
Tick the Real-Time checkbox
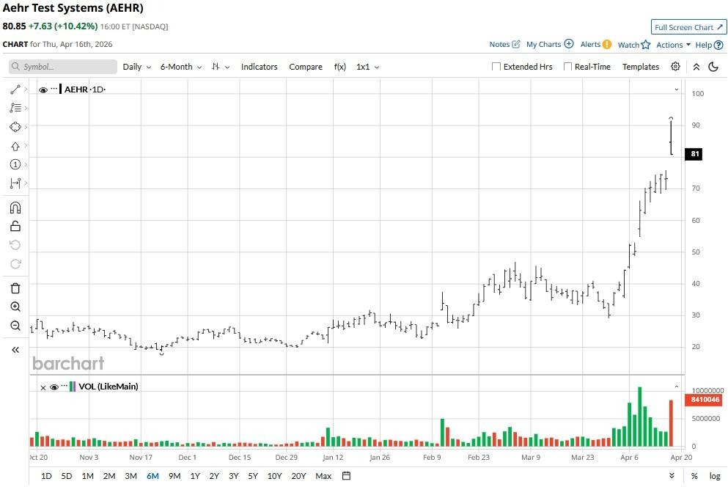[x=567, y=67]
